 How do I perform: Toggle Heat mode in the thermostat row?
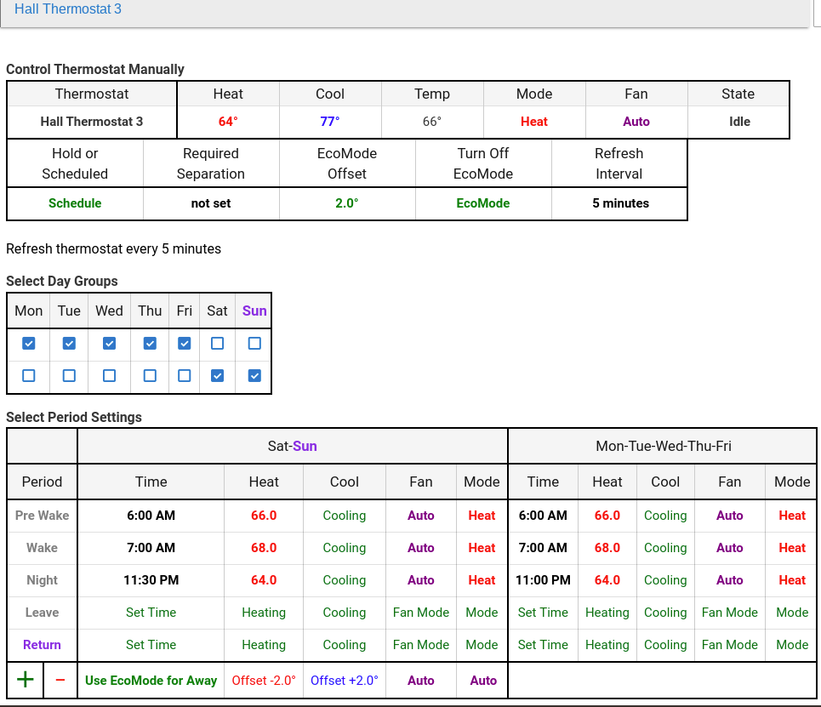pos(534,121)
